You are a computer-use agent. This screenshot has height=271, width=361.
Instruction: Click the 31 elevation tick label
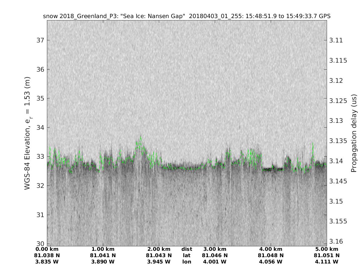click(40, 215)
